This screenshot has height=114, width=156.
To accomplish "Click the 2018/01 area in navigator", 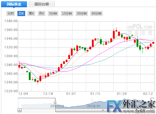I will pyautogui.click(x=94, y=106).
